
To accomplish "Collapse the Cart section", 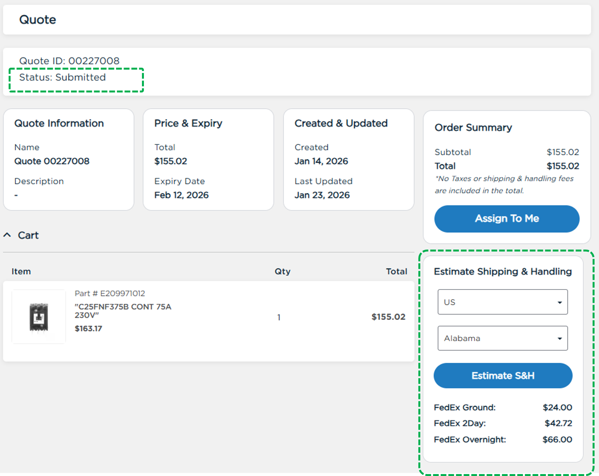I will click(8, 235).
